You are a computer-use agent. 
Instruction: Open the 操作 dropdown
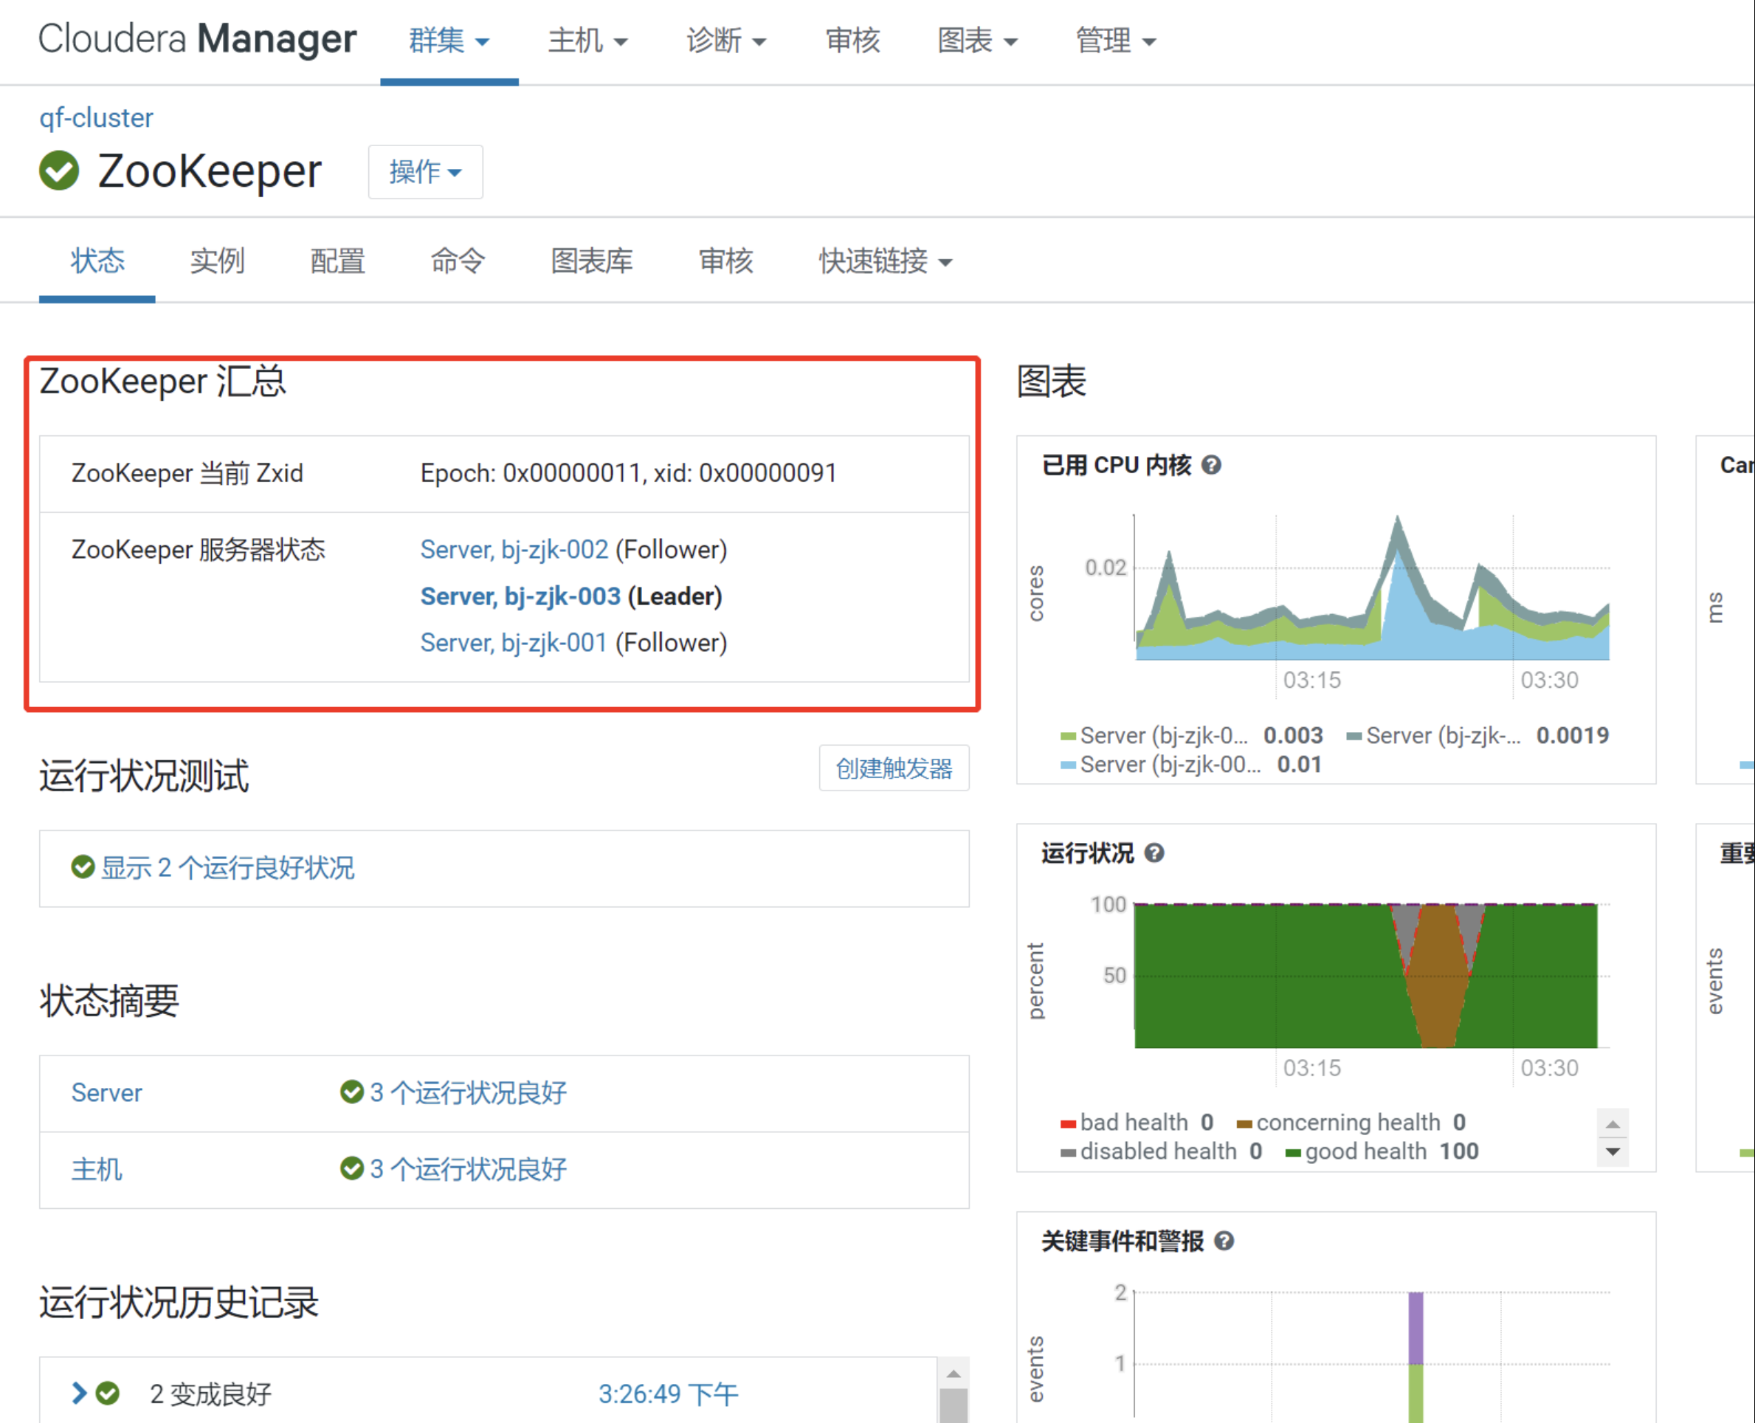[x=424, y=172]
